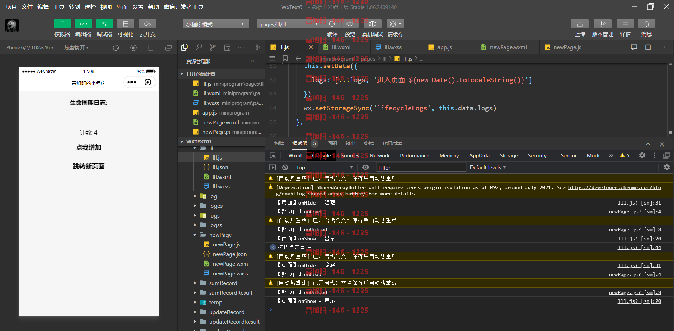Open the hot reload dropdown
Image resolution: width=674 pixels, height=331 pixels.
pos(76,47)
